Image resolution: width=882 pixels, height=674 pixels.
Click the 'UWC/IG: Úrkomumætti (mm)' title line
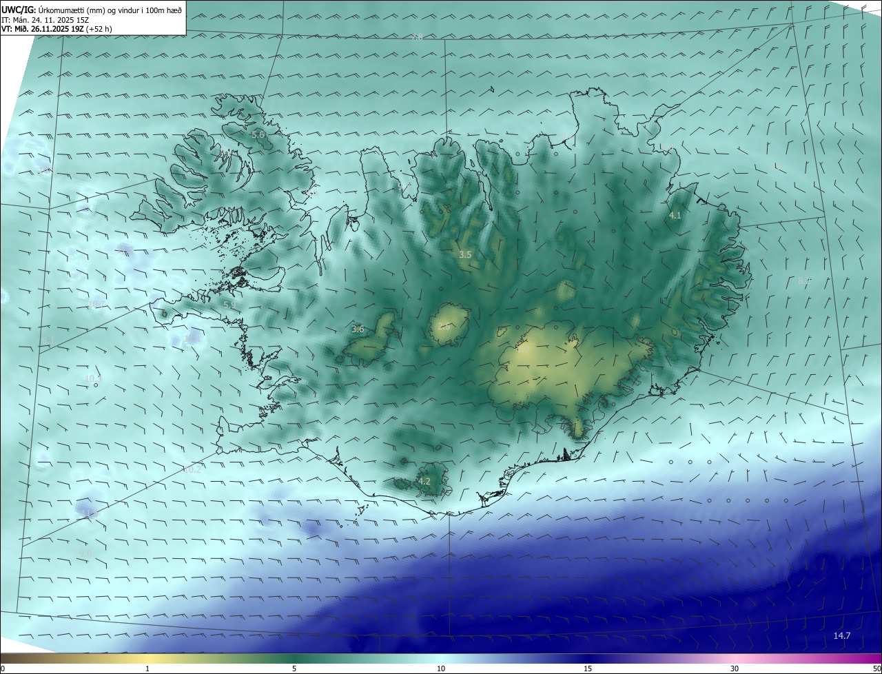click(x=92, y=10)
